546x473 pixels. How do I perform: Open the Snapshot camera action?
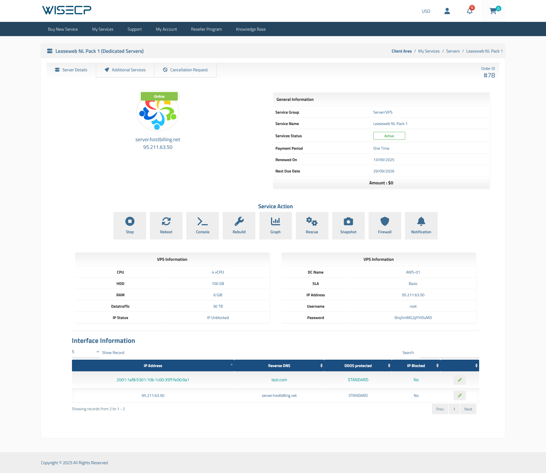point(348,226)
